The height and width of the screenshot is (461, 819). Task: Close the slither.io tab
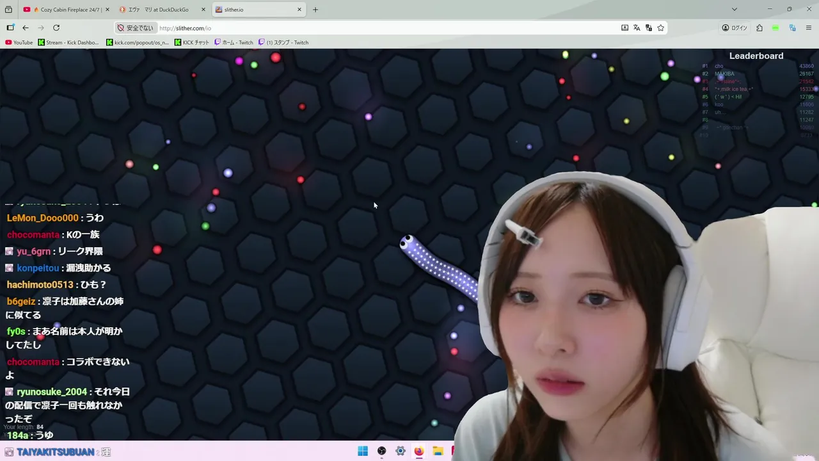[x=299, y=10]
